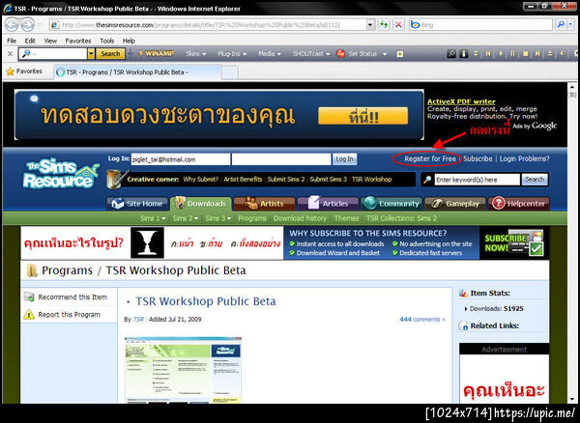The height and width of the screenshot is (423, 580).
Task: Click the Winamp Play button
Action: click(501, 54)
